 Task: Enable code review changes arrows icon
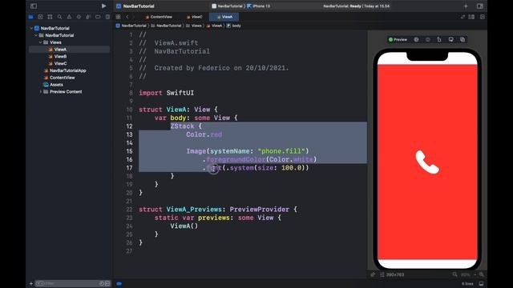point(463,17)
